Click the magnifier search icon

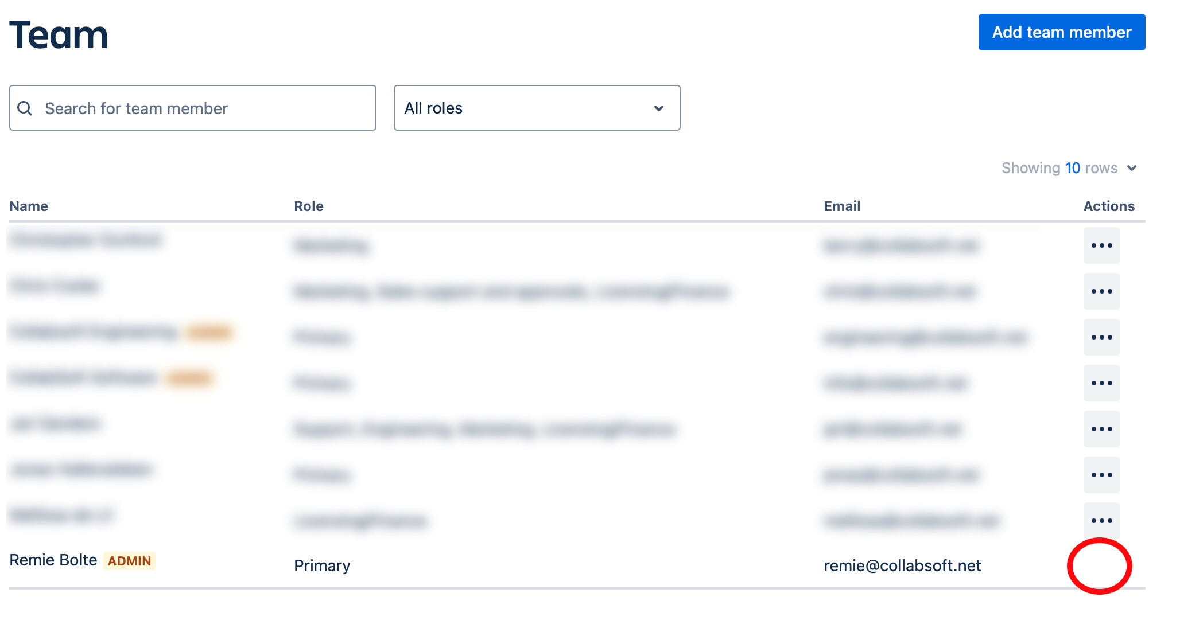click(x=25, y=108)
